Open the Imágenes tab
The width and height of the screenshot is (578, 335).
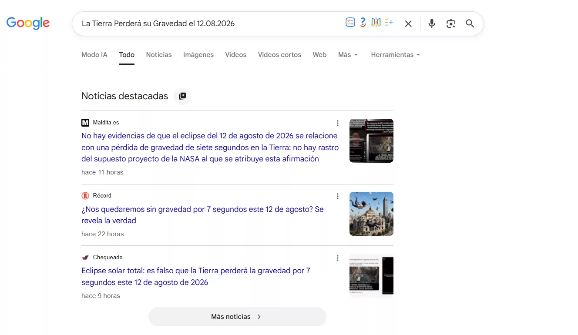pos(198,55)
